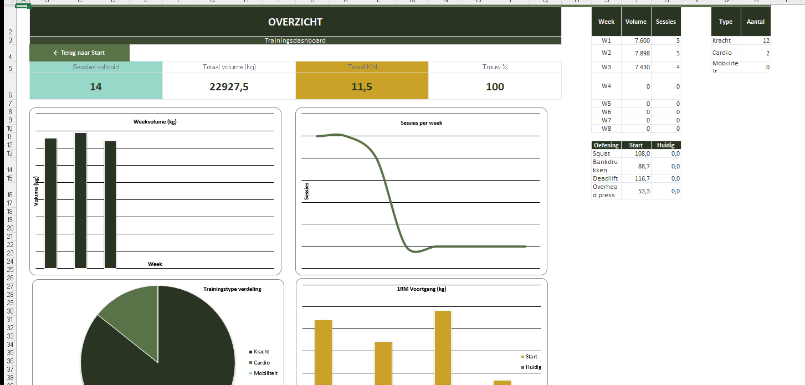Viewport: 805px width, 385px height.
Task: Select the Cardio legend entry
Action: [x=262, y=363]
